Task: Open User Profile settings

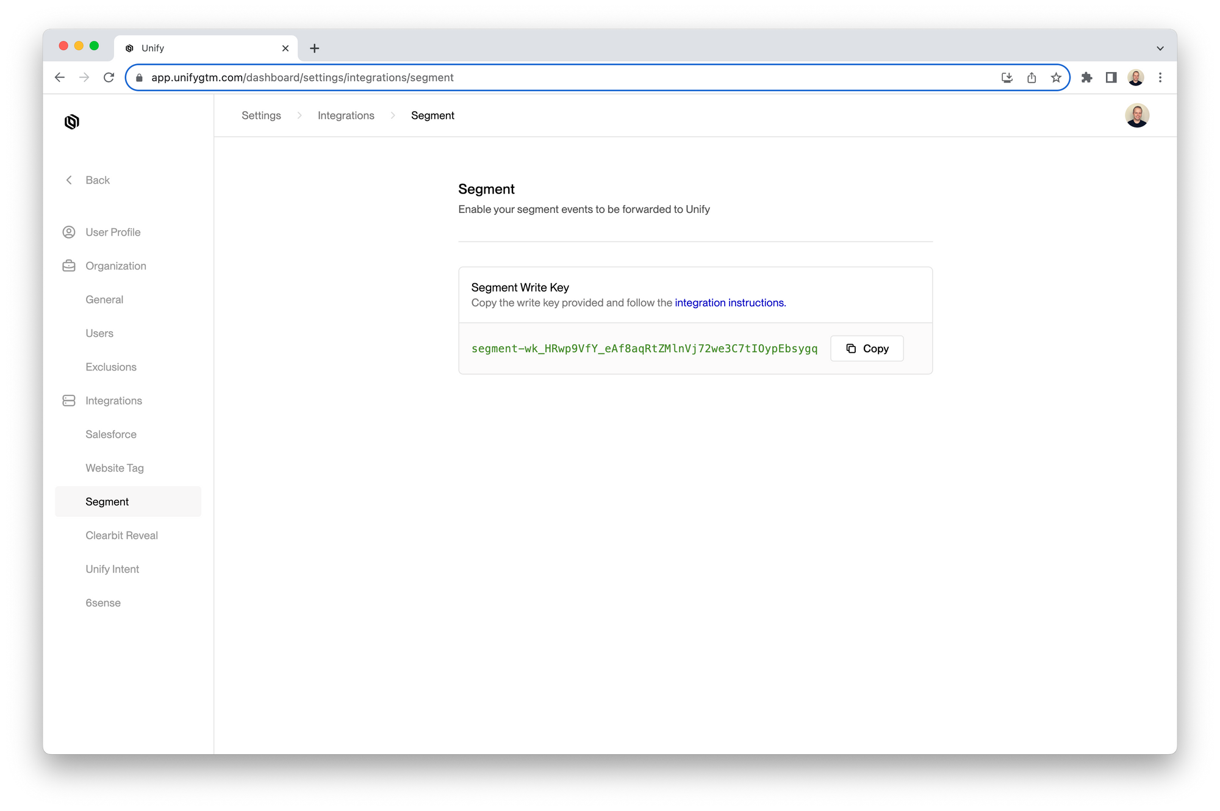Action: click(x=113, y=232)
